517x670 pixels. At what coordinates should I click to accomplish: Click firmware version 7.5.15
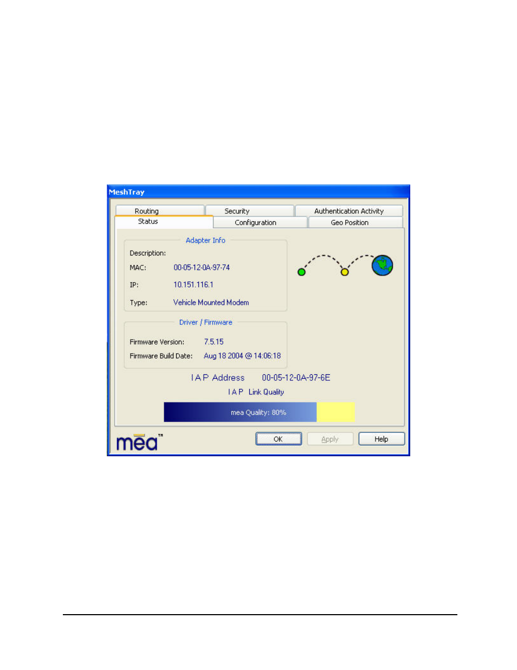(214, 342)
